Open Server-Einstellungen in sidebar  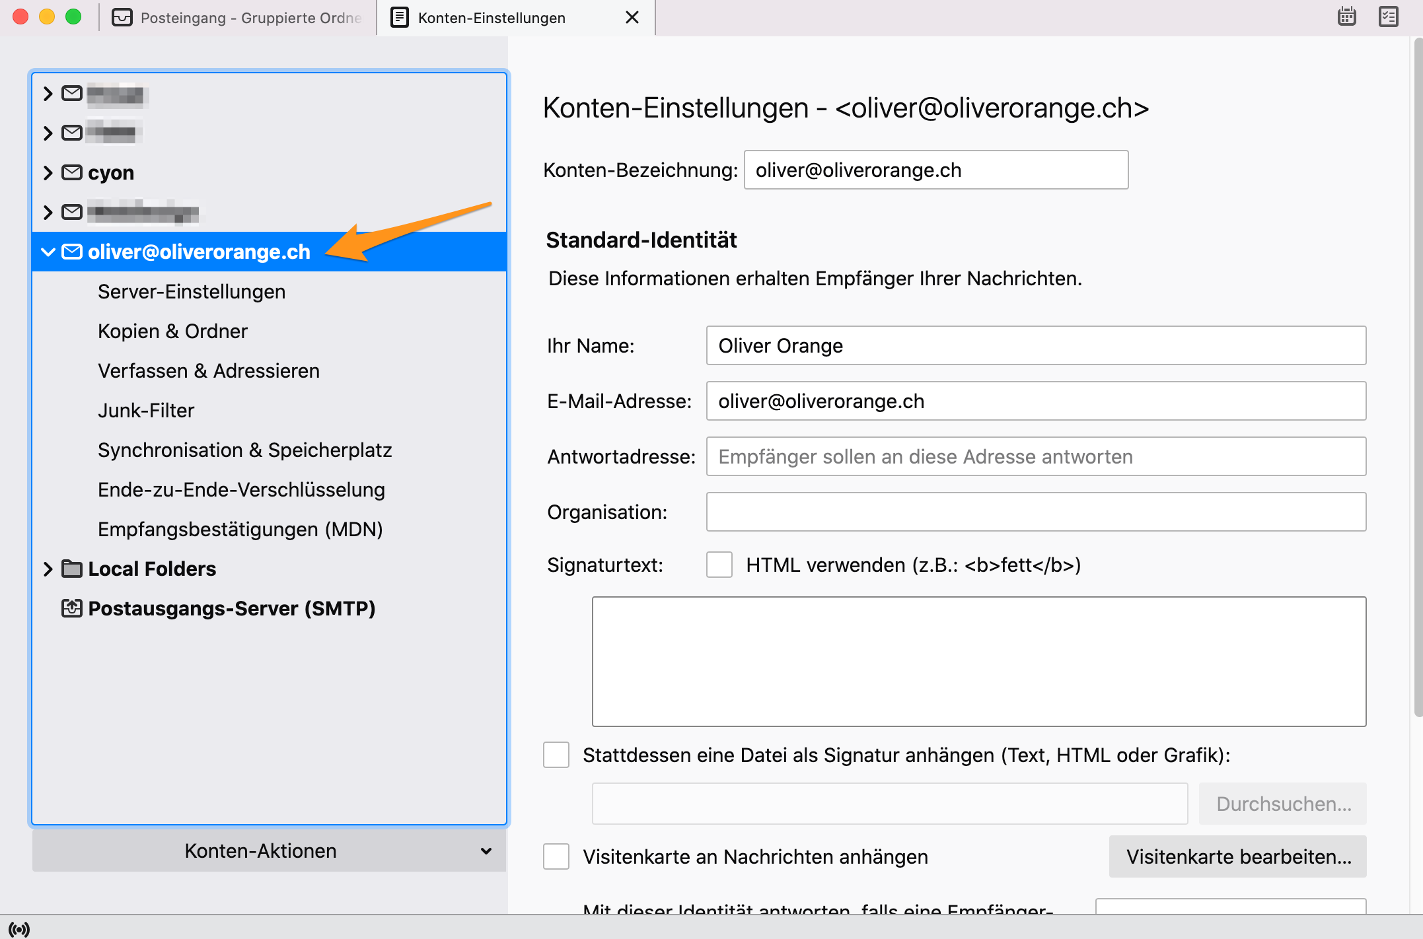(192, 291)
